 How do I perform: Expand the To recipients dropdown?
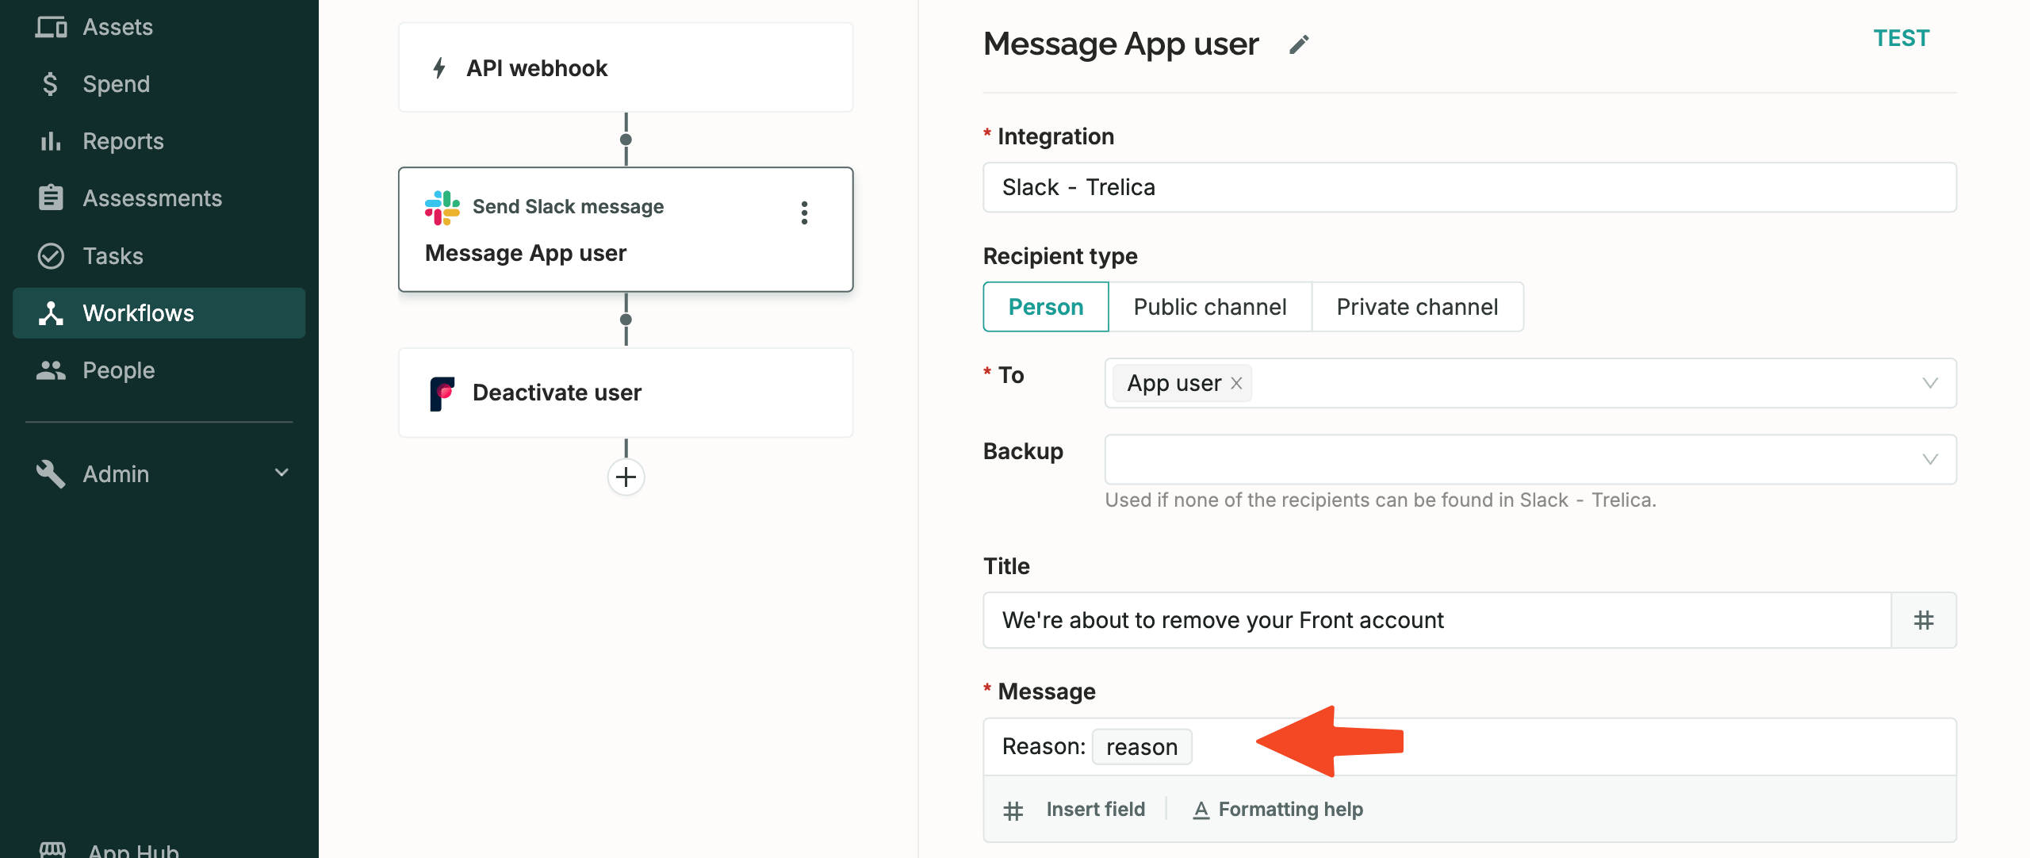tap(1930, 383)
